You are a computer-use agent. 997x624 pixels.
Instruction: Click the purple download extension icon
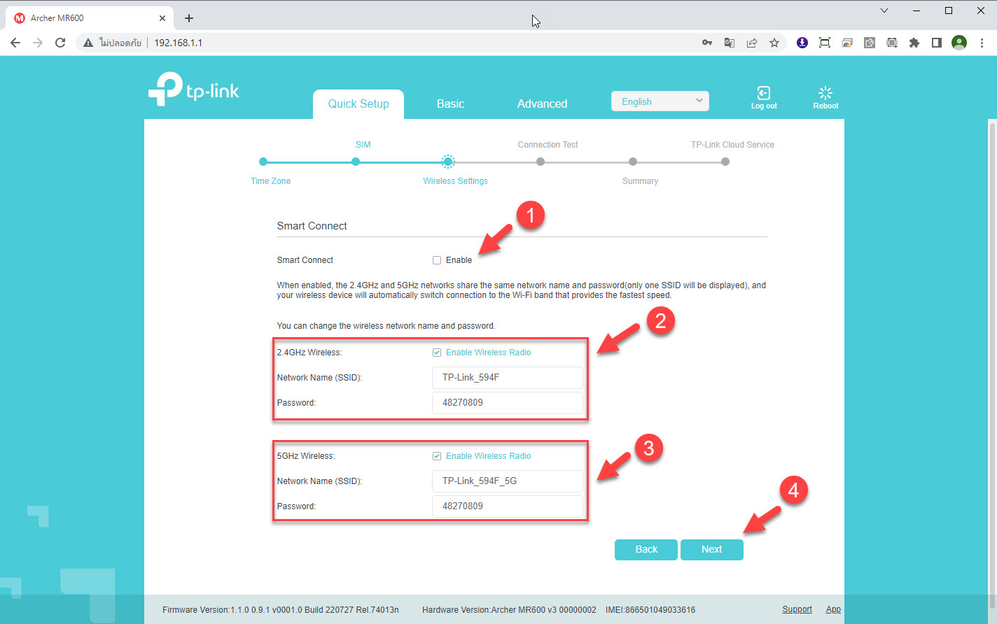tap(802, 43)
